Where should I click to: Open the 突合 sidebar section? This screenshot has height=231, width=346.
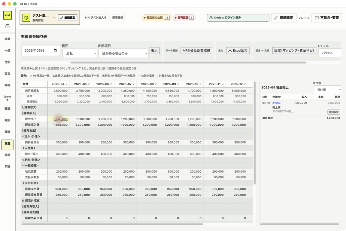tap(7, 73)
